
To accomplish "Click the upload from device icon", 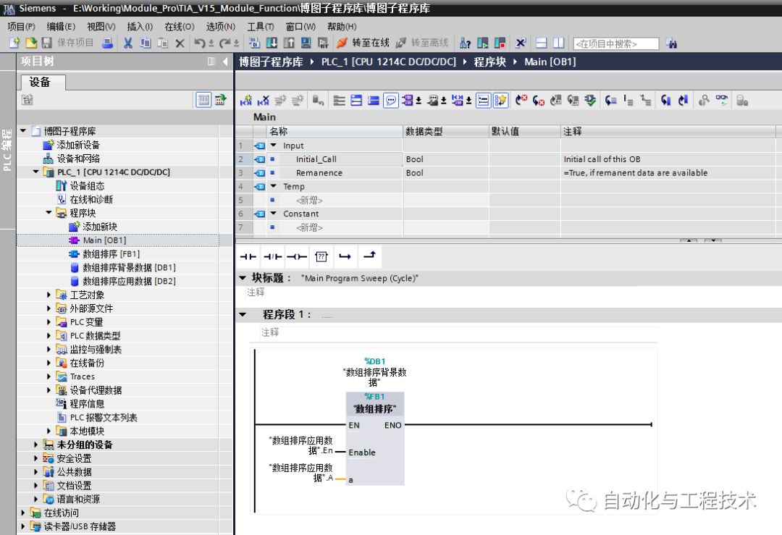I will point(289,43).
